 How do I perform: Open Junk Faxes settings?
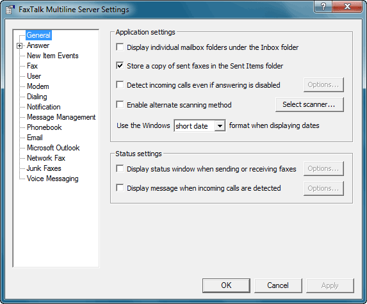tap(44, 168)
